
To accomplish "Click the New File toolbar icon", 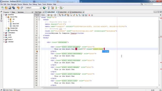I will coord(3,8).
